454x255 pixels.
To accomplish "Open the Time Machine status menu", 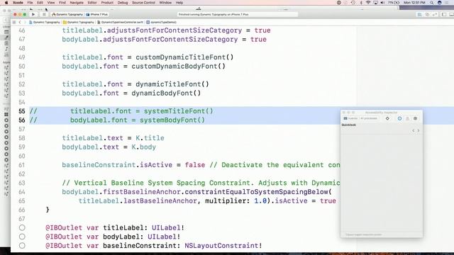I will pos(353,3).
